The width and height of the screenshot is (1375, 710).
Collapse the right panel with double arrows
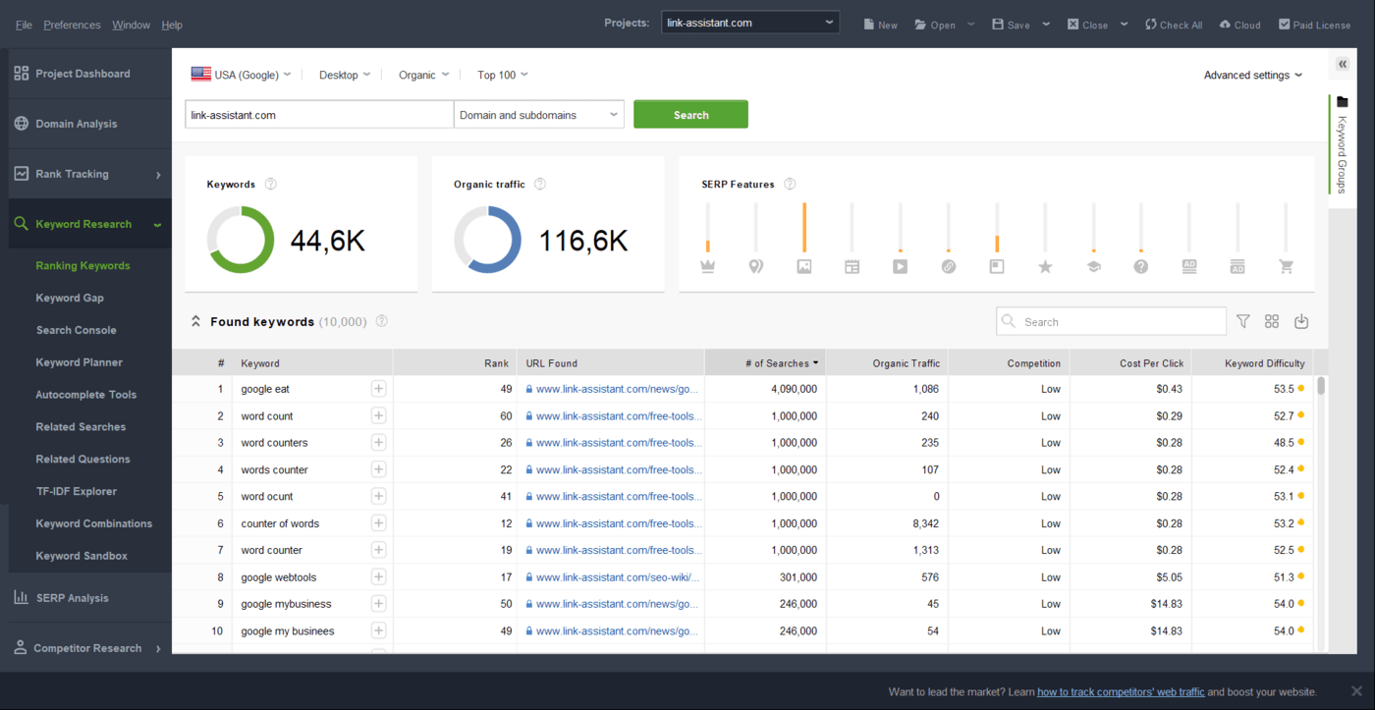pyautogui.click(x=1343, y=65)
